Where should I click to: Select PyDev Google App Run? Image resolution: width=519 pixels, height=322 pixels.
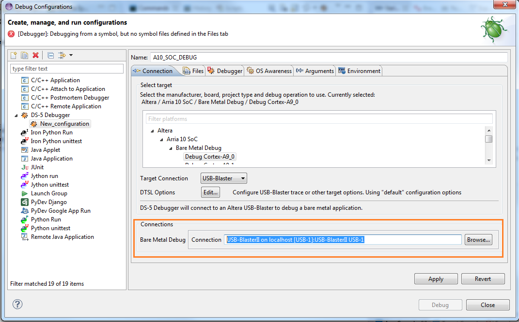coord(61,211)
